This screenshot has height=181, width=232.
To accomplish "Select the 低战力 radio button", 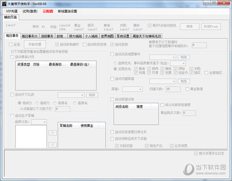I will tap(25, 103).
